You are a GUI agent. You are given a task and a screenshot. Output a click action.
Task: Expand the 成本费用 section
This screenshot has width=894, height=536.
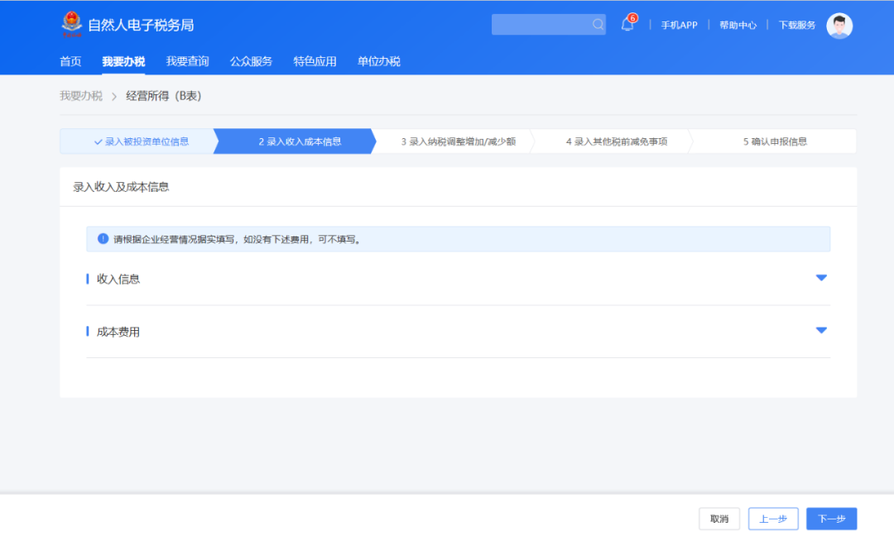point(821,331)
